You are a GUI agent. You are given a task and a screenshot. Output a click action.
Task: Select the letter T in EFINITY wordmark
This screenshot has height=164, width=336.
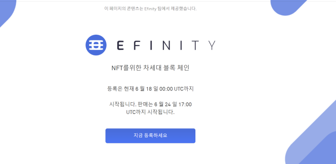[195, 45]
